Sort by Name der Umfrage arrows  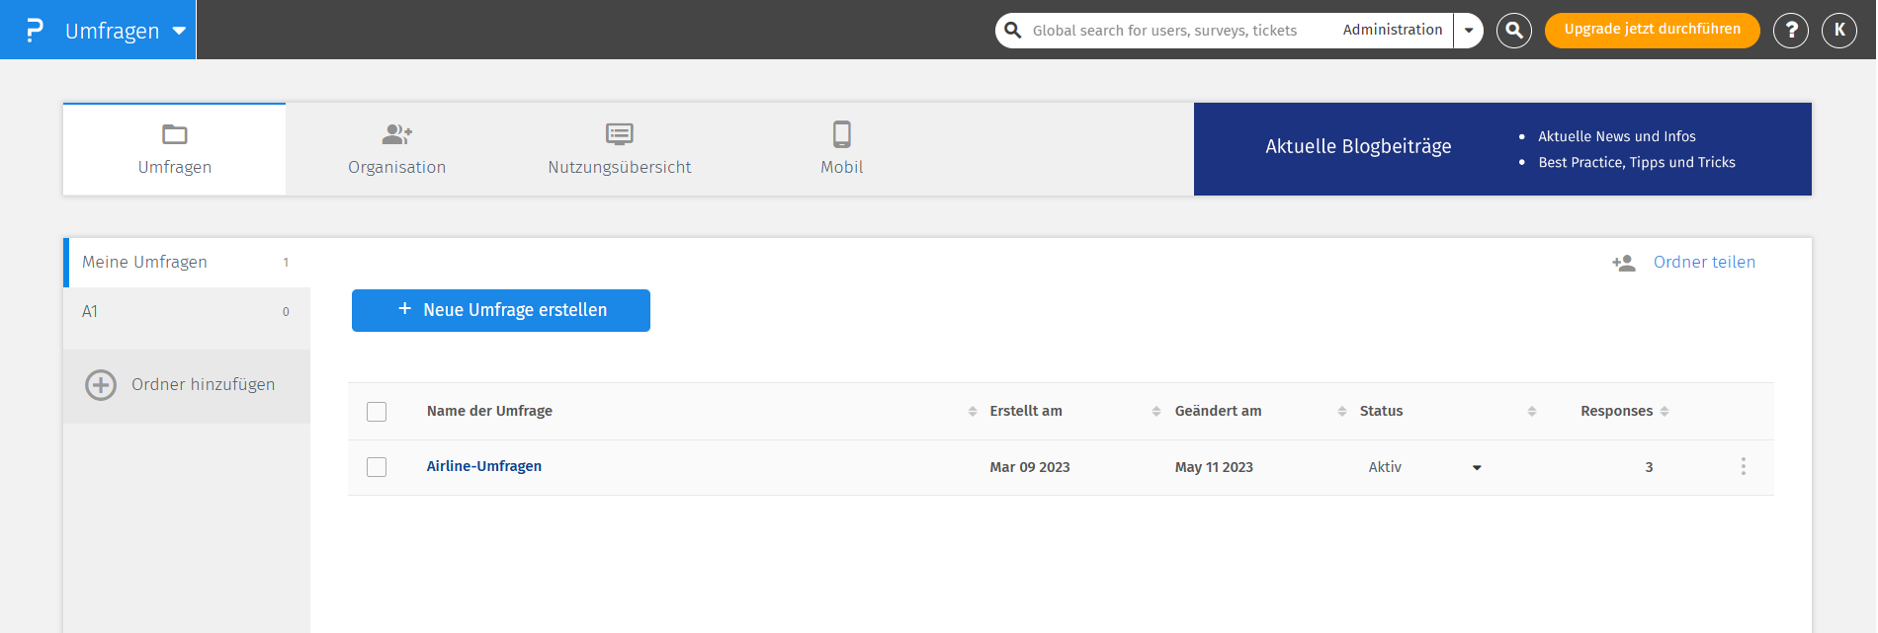[x=973, y=412]
